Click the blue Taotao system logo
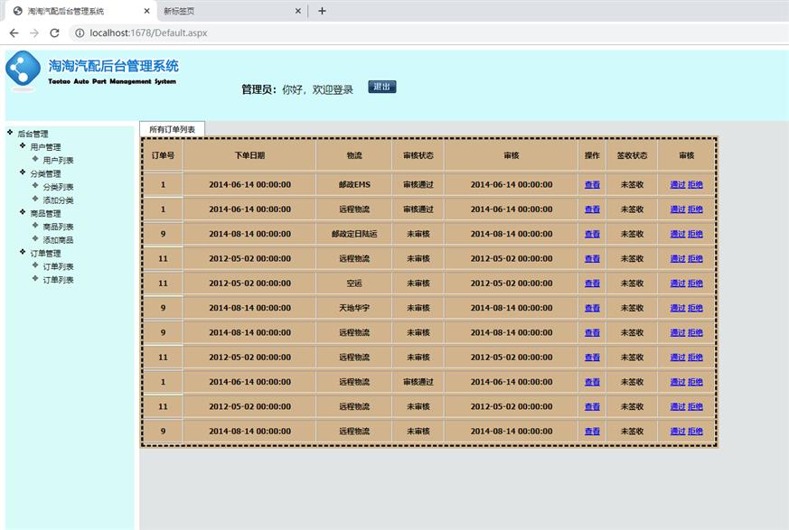Screen dimensions: 789x530 pyautogui.click(x=23, y=70)
